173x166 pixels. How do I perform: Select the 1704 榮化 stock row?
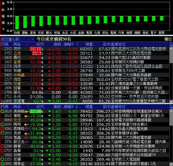click(x=85, y=92)
